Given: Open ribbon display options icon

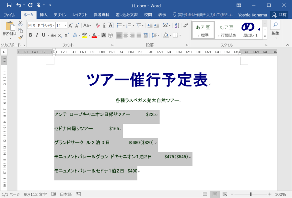Looking at the screenshot, I should click(239, 5).
